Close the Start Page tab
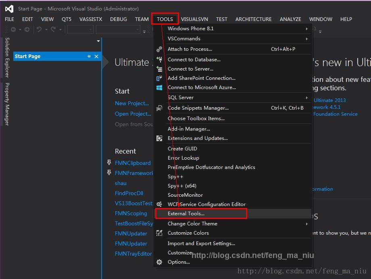This screenshot has width=371, height=279. [x=96, y=56]
